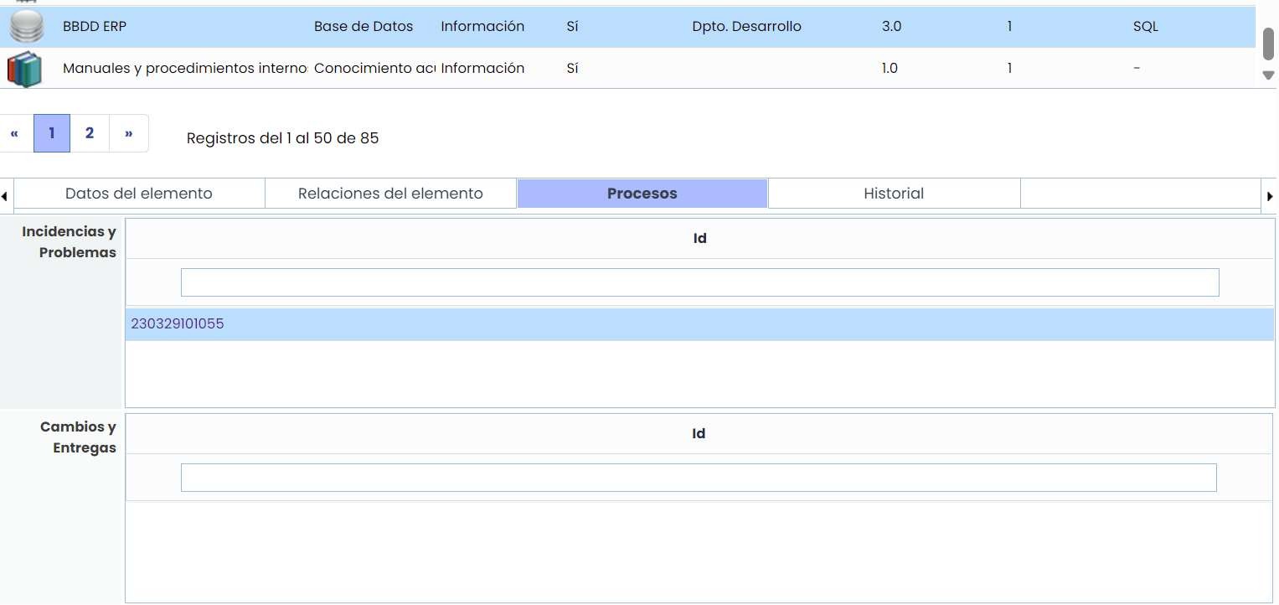This screenshot has width=1279, height=605.
Task: Click the elements table vertical scrollbar thumb
Action: coord(1268,43)
